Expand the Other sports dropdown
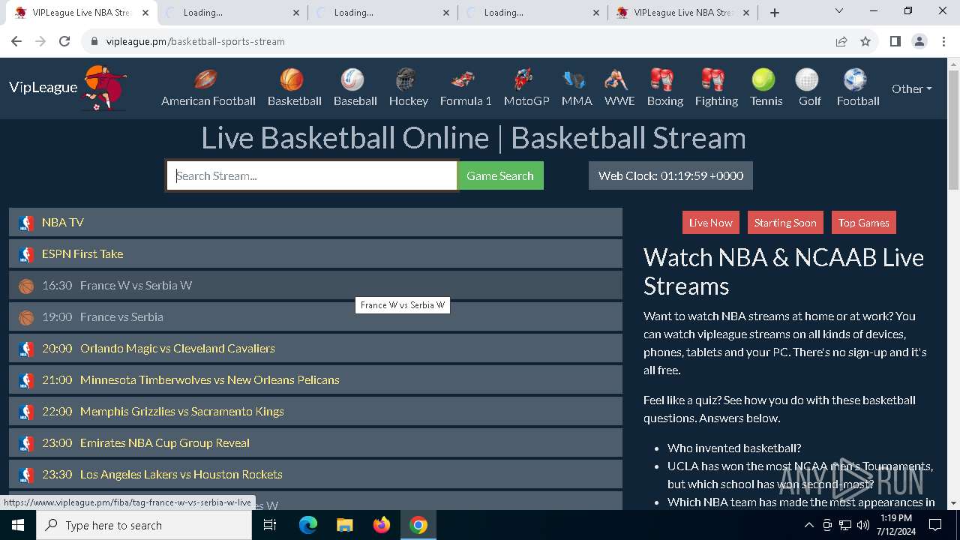The height and width of the screenshot is (540, 960). [x=912, y=88]
